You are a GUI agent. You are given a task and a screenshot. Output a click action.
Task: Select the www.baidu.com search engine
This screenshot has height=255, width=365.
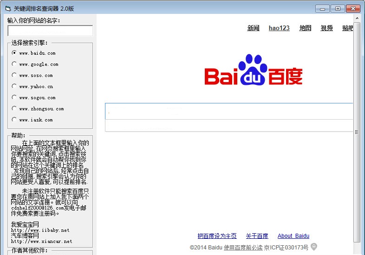pyautogui.click(x=34, y=53)
